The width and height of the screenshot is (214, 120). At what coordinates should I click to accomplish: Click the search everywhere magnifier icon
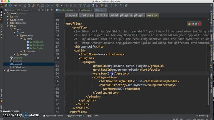[x=211, y=5]
